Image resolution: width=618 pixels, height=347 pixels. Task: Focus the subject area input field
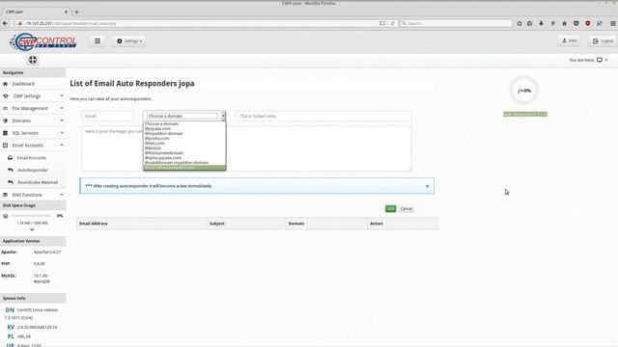(x=323, y=116)
